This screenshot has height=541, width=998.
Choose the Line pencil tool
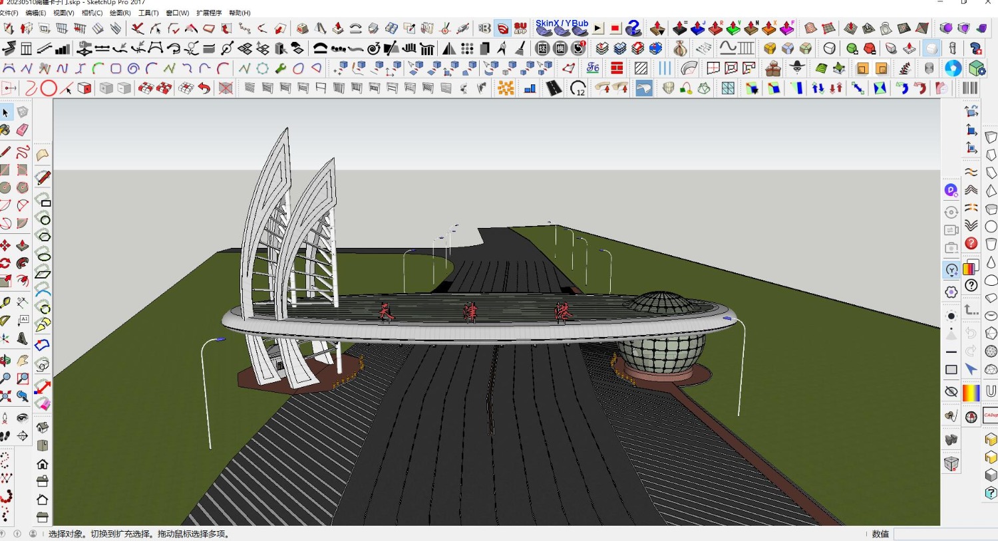(x=5, y=152)
